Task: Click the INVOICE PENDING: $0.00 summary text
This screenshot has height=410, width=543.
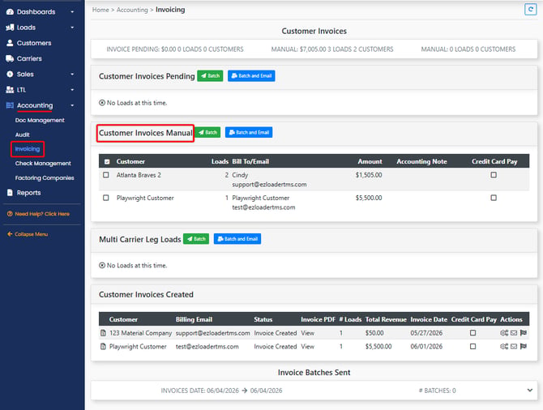Action: [x=175, y=49]
